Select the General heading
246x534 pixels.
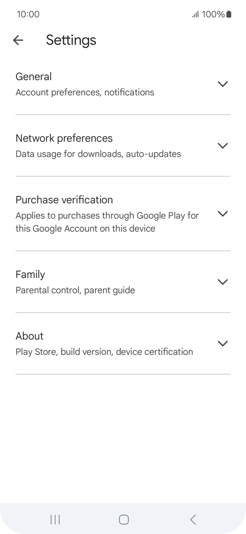coord(34,77)
